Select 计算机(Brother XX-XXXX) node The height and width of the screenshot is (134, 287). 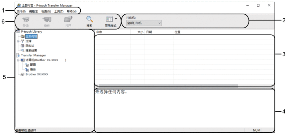click(x=46, y=60)
